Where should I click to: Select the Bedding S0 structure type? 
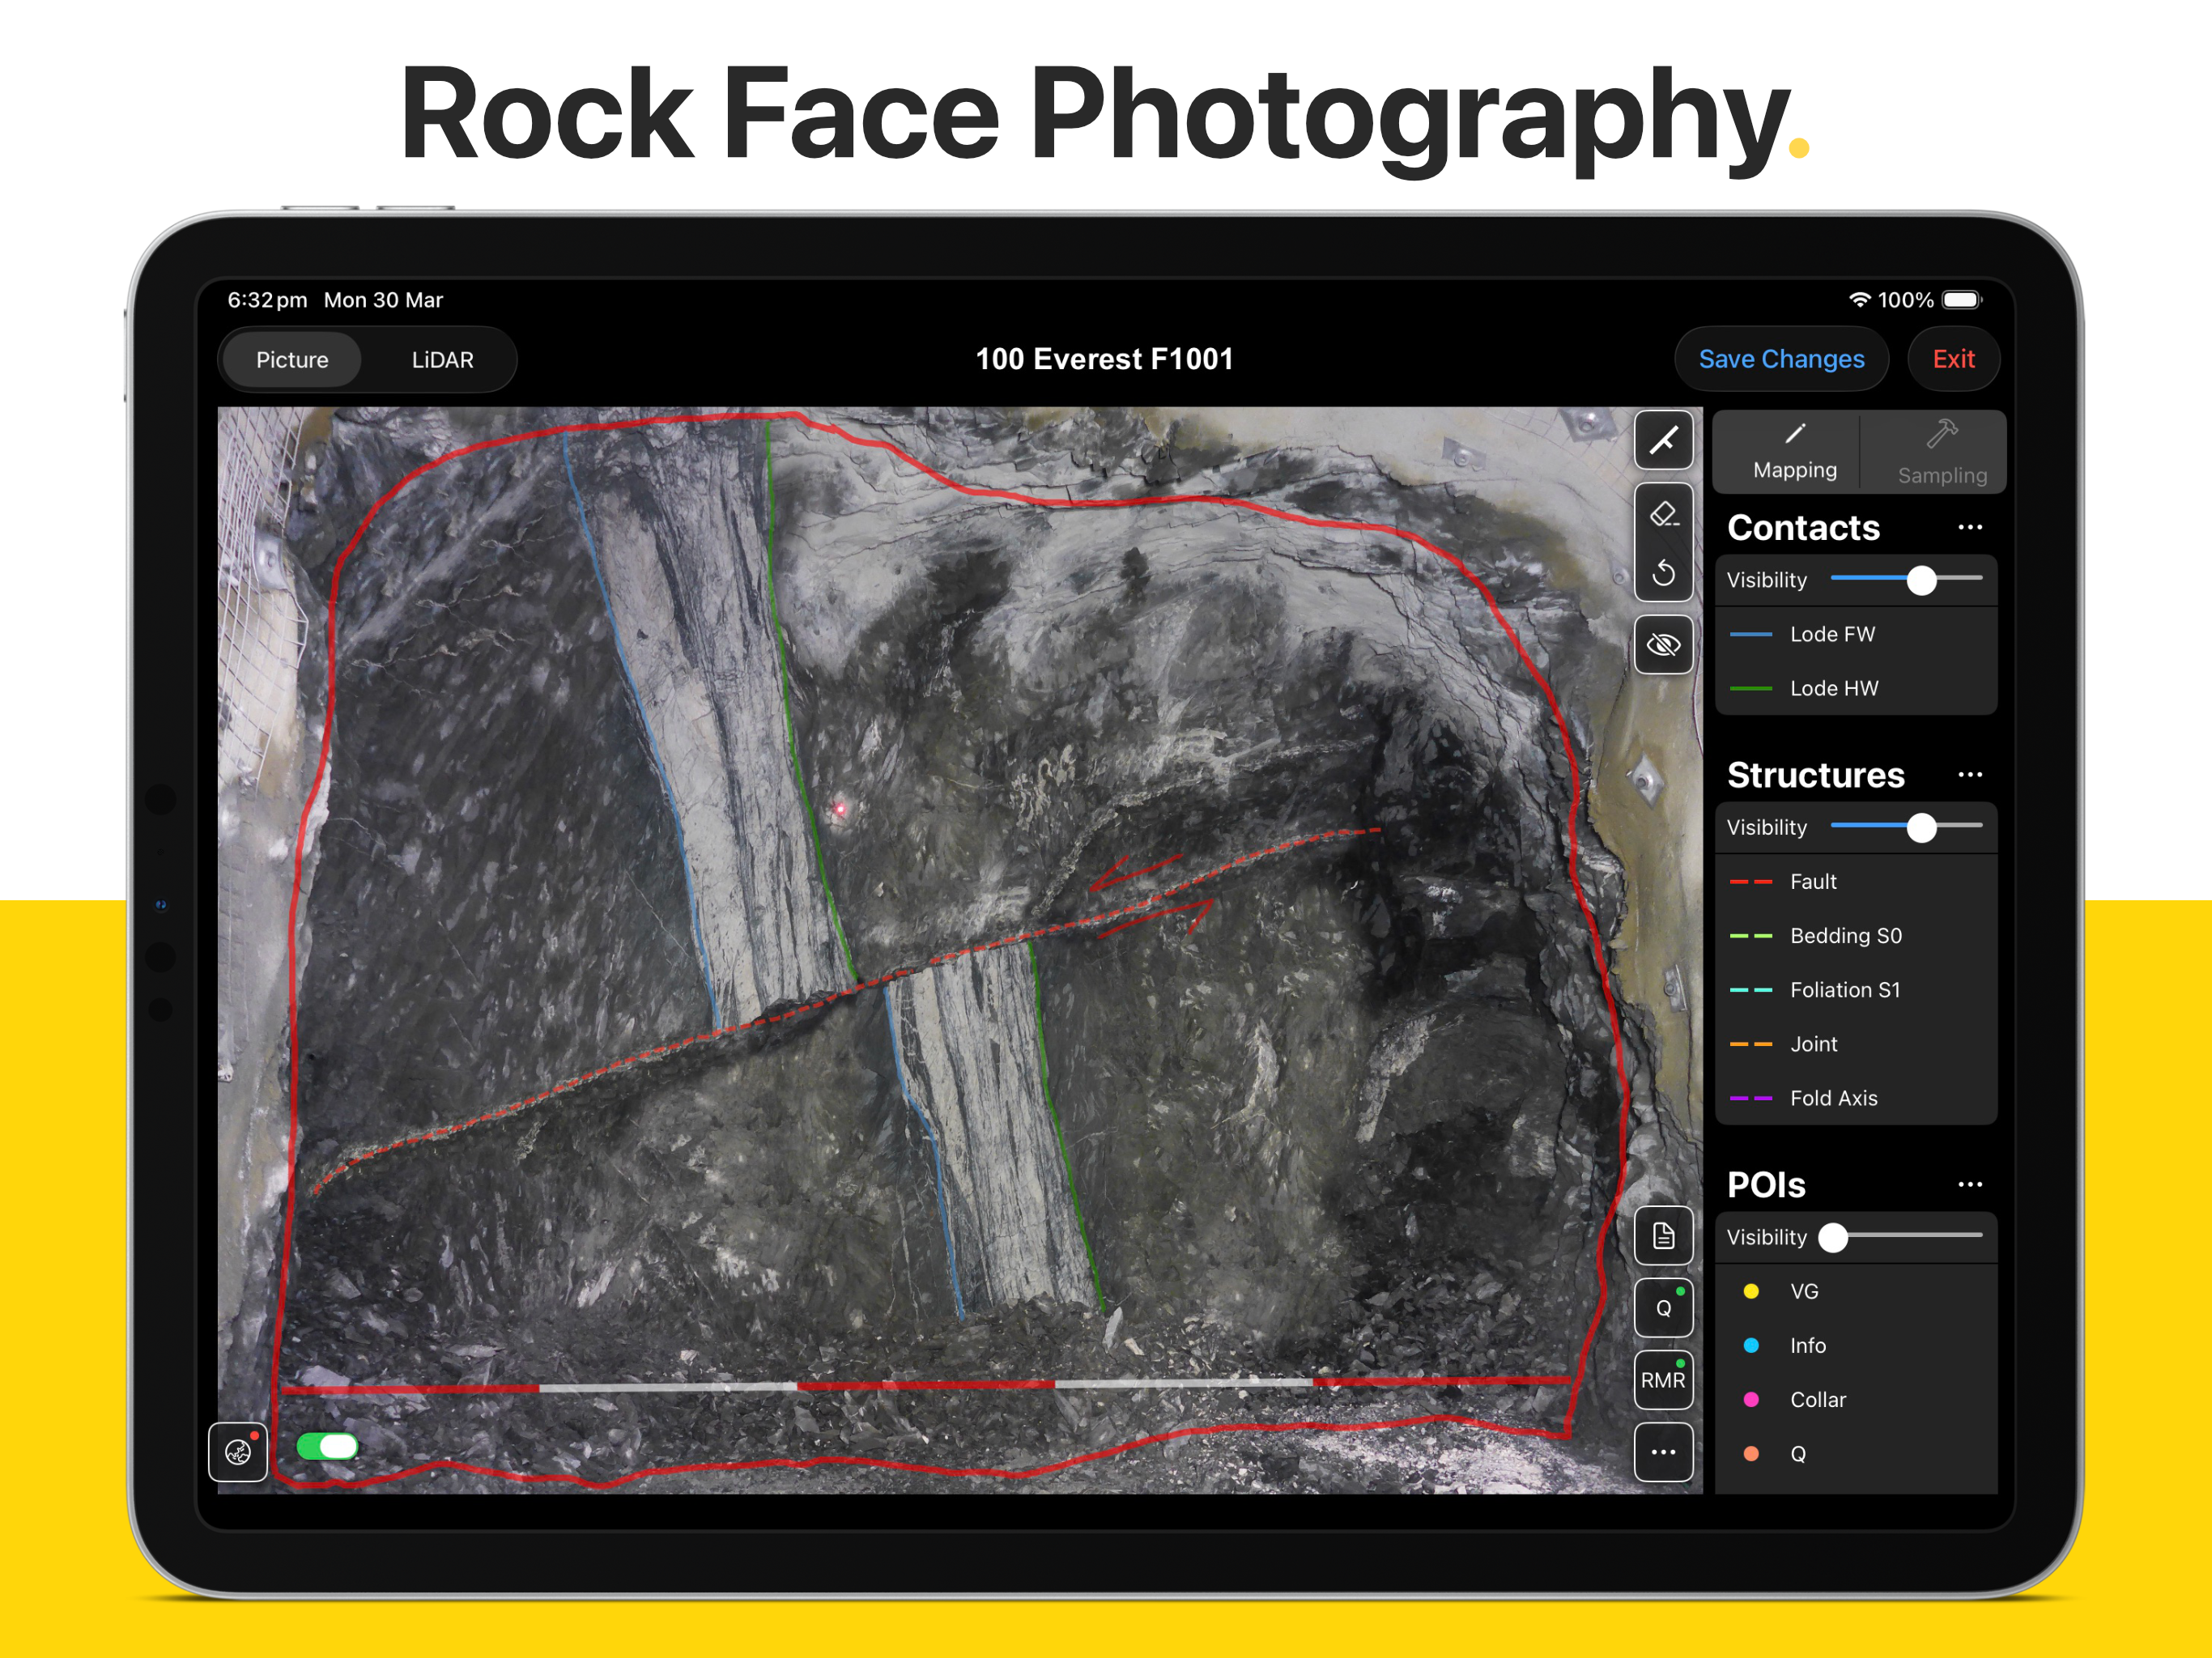[1856, 935]
